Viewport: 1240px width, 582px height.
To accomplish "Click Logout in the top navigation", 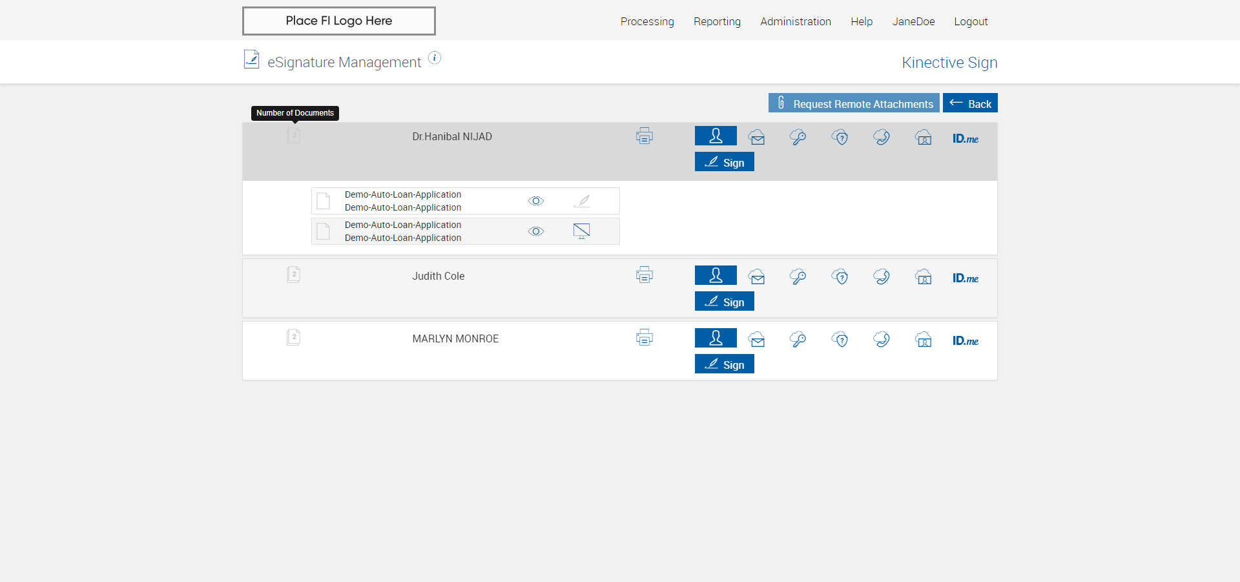I will (971, 21).
